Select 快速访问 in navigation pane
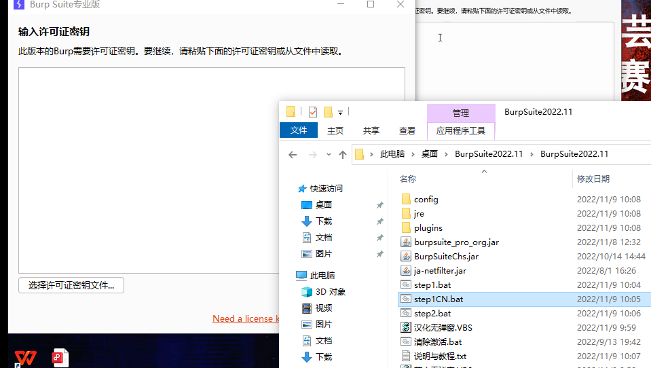This screenshot has height=368, width=651. [x=327, y=189]
